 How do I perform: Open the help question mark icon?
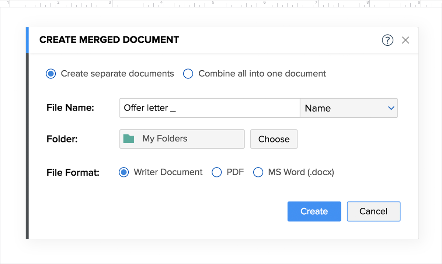(x=387, y=40)
